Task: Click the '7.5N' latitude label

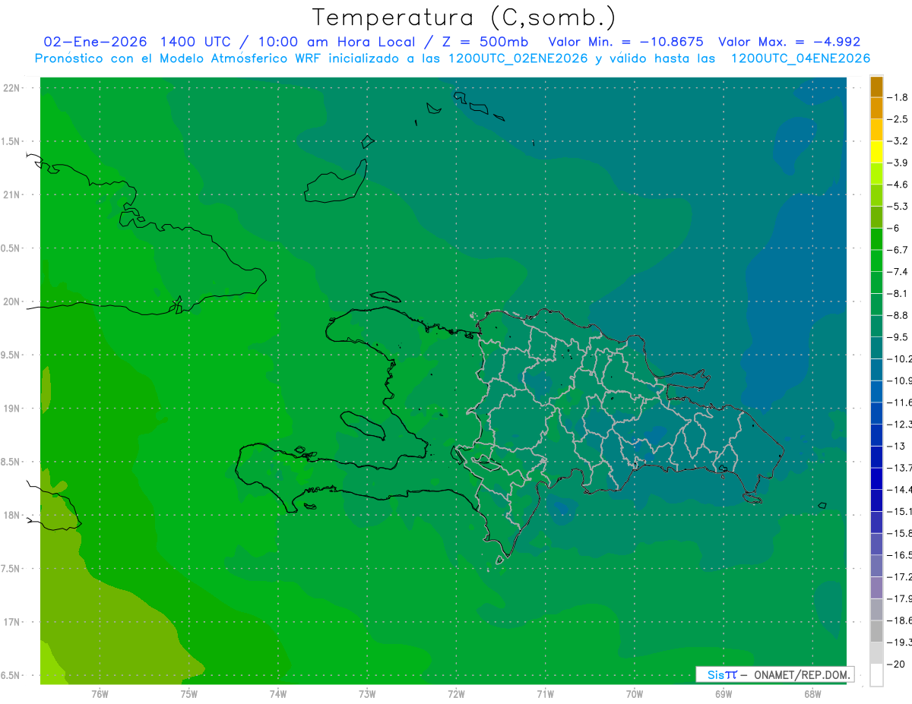Action: tap(11, 568)
